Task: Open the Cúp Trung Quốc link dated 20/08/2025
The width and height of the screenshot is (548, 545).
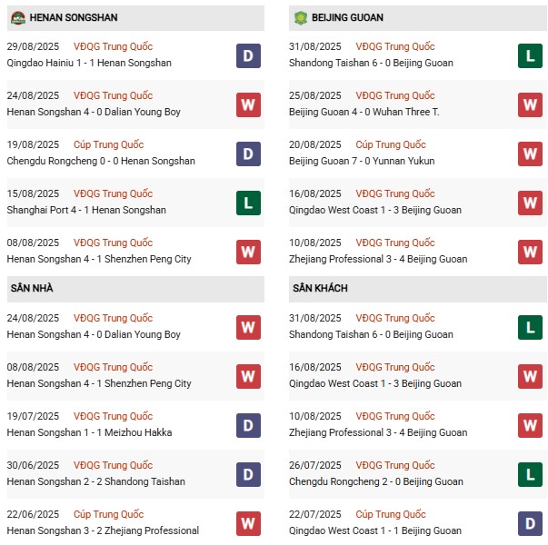Action: tap(391, 144)
